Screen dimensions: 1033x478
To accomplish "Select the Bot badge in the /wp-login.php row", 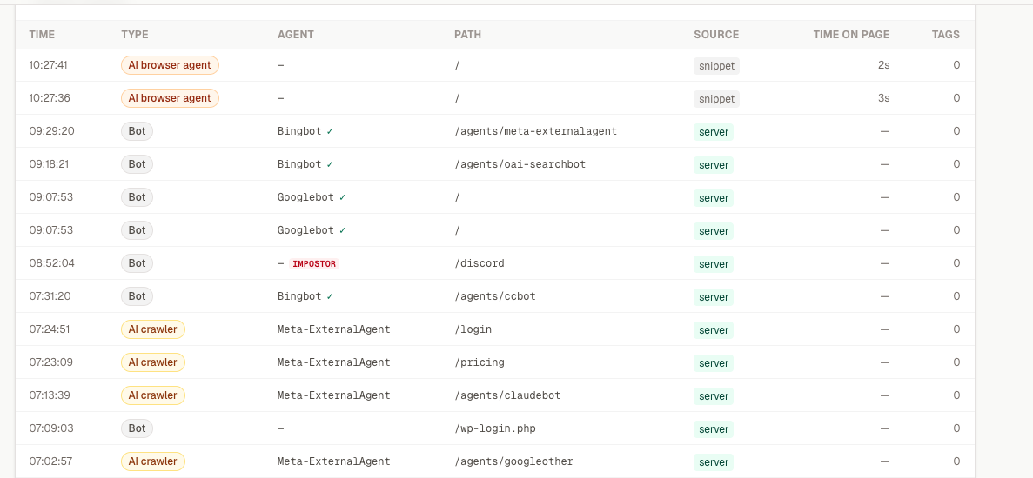I will [x=137, y=428].
